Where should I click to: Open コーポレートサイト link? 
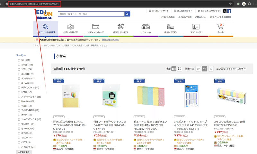(159, 11)
